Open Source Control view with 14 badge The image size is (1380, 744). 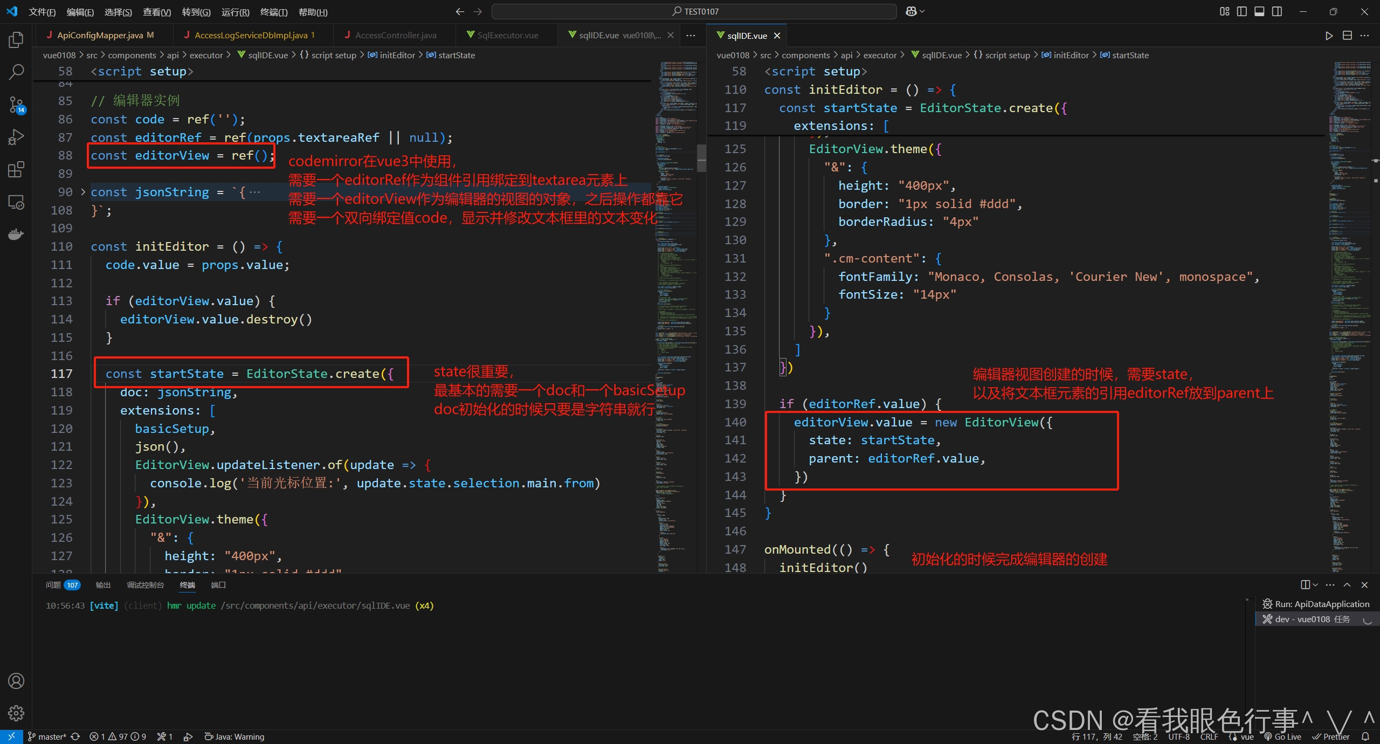point(16,105)
